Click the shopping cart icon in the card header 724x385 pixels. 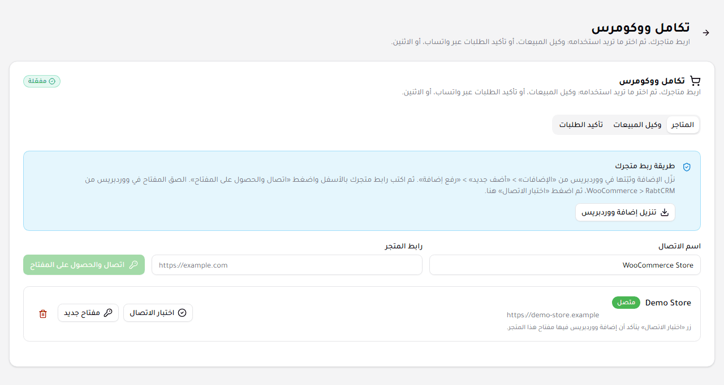[695, 81]
